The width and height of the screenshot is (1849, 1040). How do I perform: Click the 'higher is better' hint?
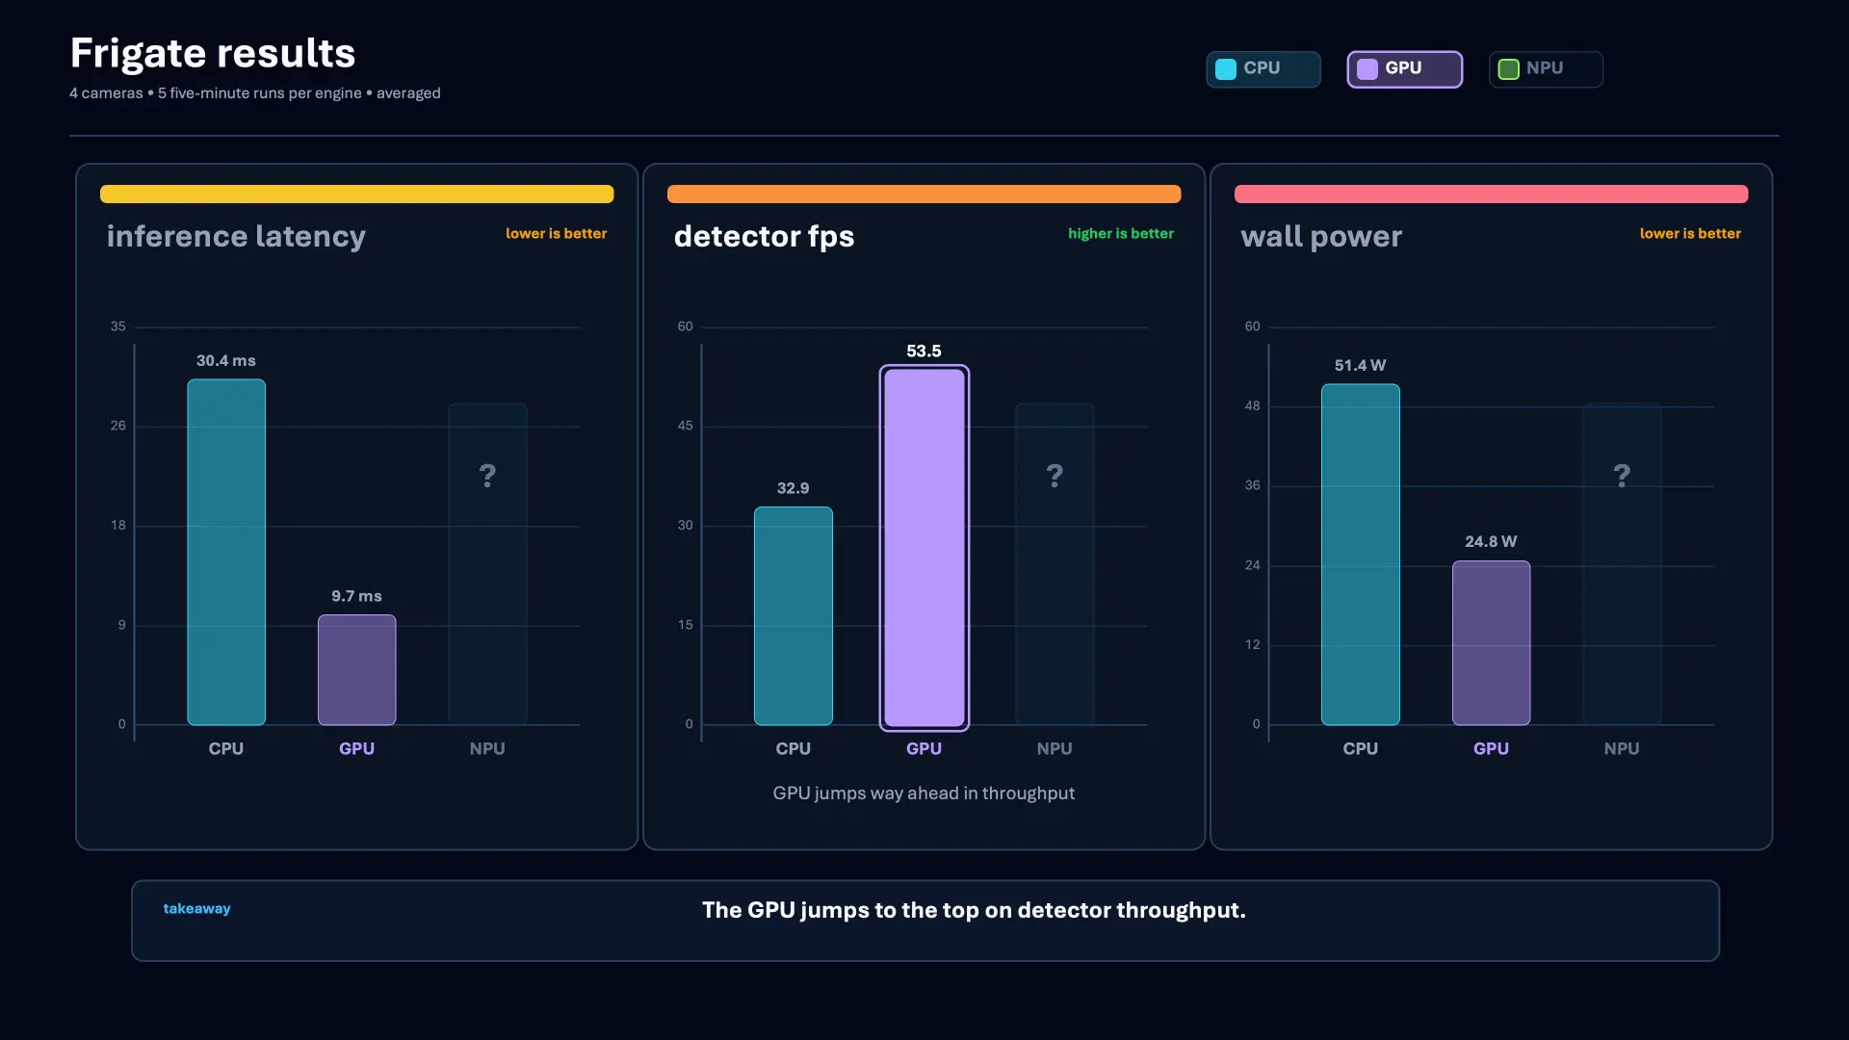click(1121, 233)
